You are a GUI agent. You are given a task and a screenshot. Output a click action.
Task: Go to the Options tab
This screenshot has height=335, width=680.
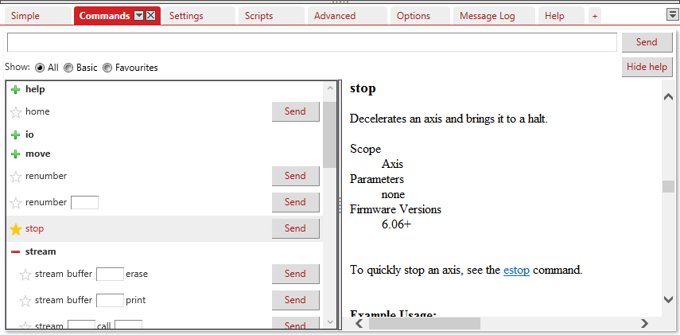click(x=420, y=16)
